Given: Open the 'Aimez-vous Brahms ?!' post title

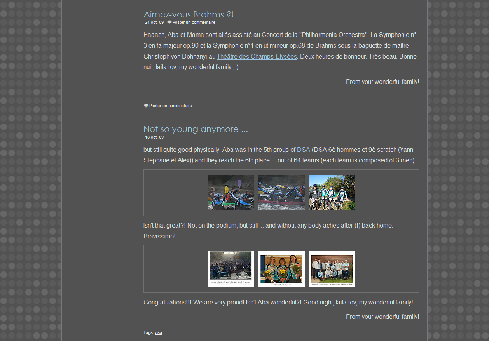Looking at the screenshot, I should click(x=189, y=15).
